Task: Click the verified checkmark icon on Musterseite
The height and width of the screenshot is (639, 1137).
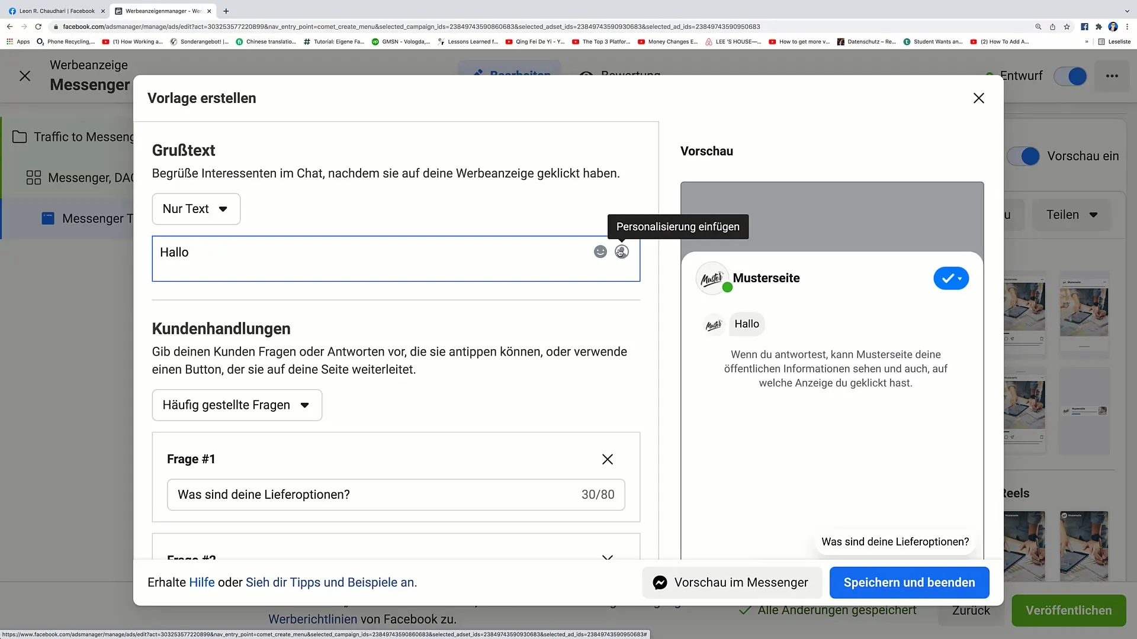Action: (950, 279)
